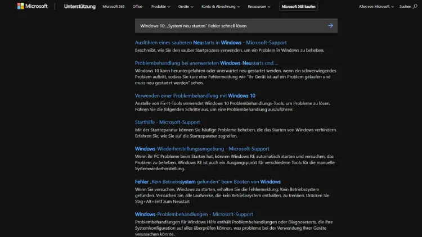Screen dimensions: 422x237
Task: Open the Unterstützung home link
Action: (x=80, y=6)
